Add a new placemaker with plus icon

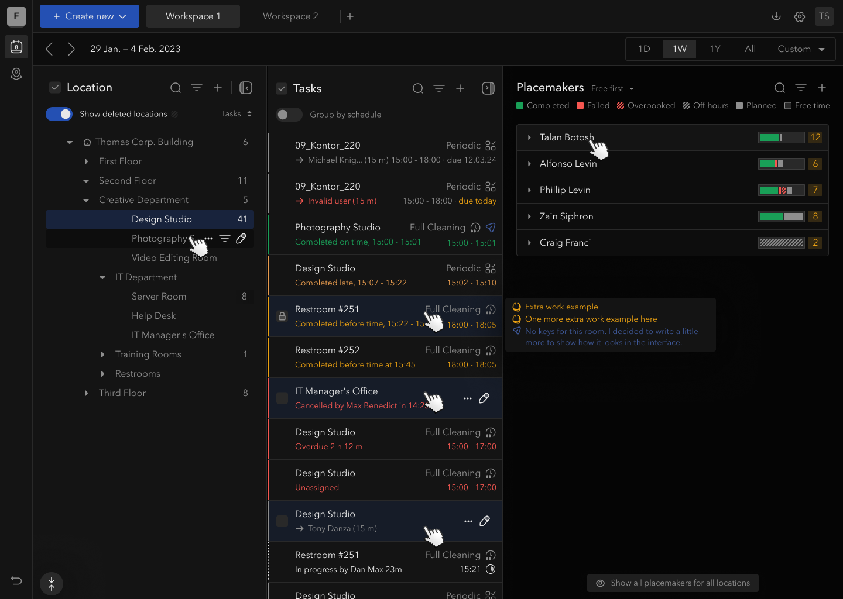click(822, 88)
